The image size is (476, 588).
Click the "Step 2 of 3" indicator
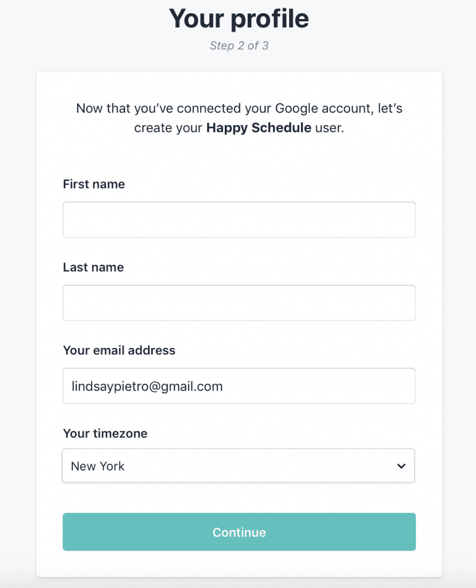239,45
